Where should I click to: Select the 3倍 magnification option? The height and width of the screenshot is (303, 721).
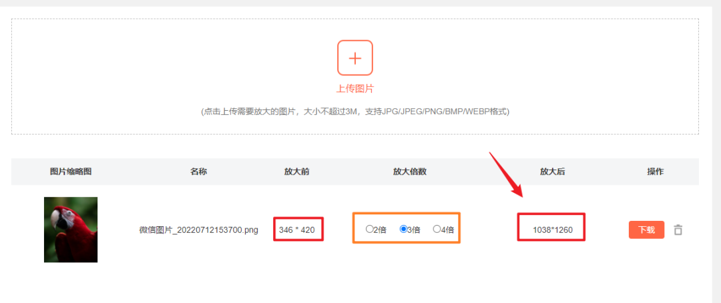tap(403, 229)
